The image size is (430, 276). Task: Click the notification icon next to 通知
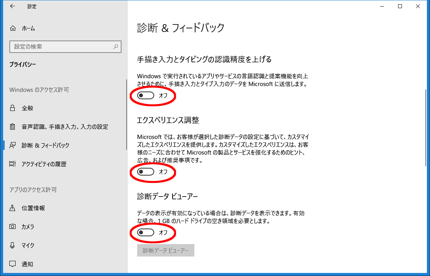pos(12,264)
